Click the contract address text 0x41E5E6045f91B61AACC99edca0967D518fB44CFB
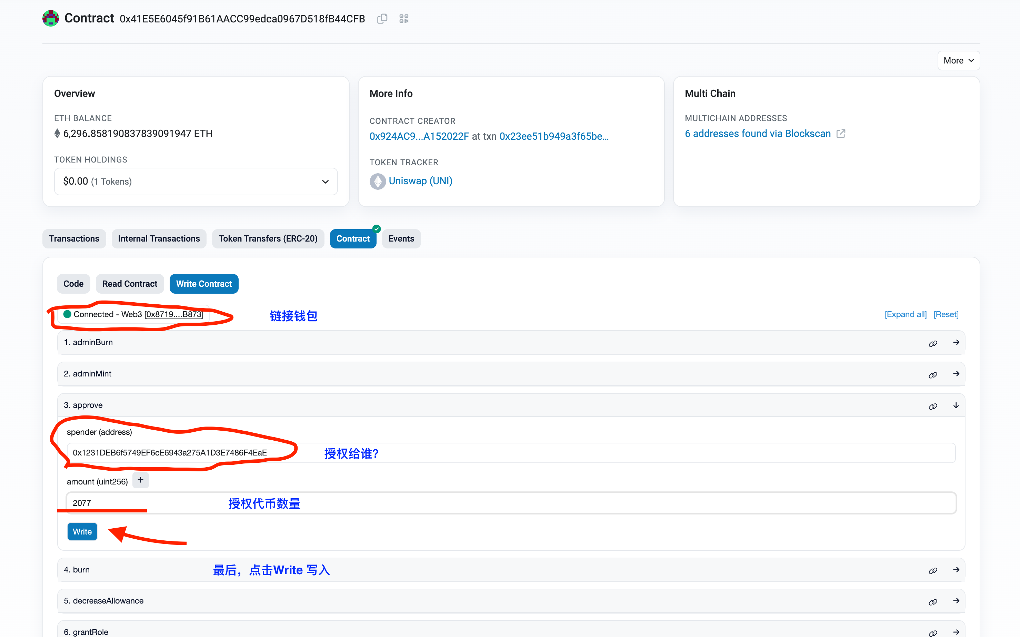Image resolution: width=1020 pixels, height=637 pixels. click(x=242, y=19)
